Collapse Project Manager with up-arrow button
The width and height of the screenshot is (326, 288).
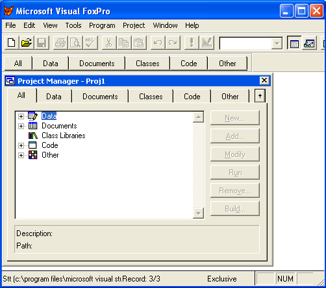[260, 96]
